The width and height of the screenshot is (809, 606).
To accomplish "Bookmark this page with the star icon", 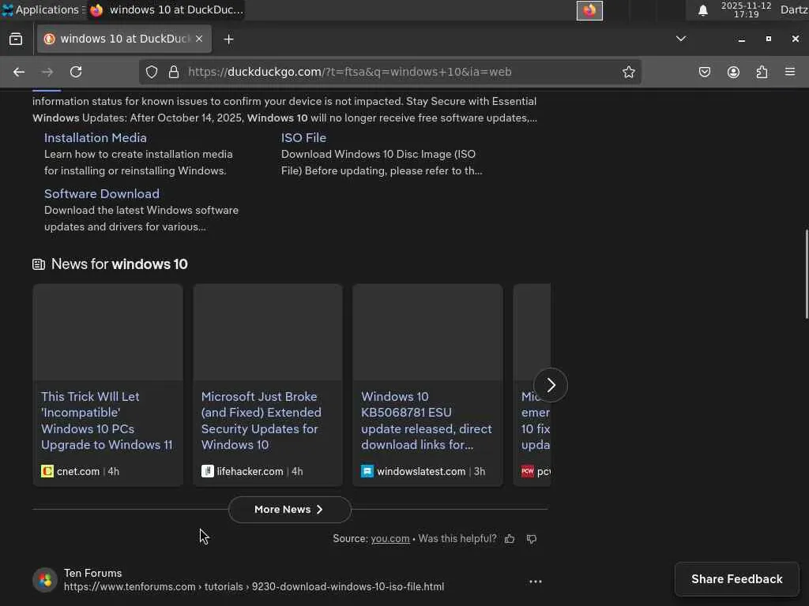I will click(628, 72).
